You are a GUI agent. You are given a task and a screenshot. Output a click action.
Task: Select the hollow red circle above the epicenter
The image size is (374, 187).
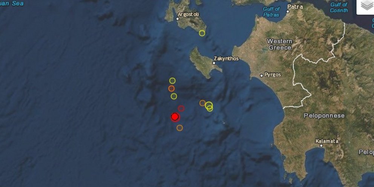pos(181,109)
